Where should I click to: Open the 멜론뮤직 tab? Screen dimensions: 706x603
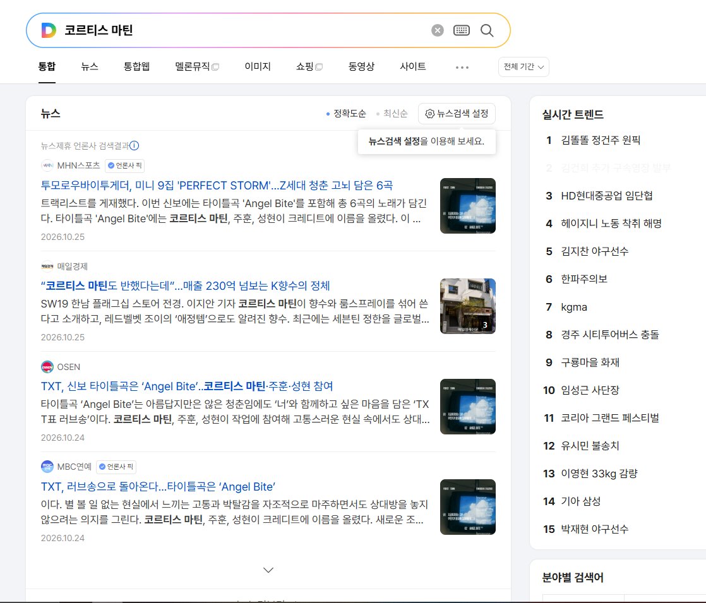[x=197, y=67]
